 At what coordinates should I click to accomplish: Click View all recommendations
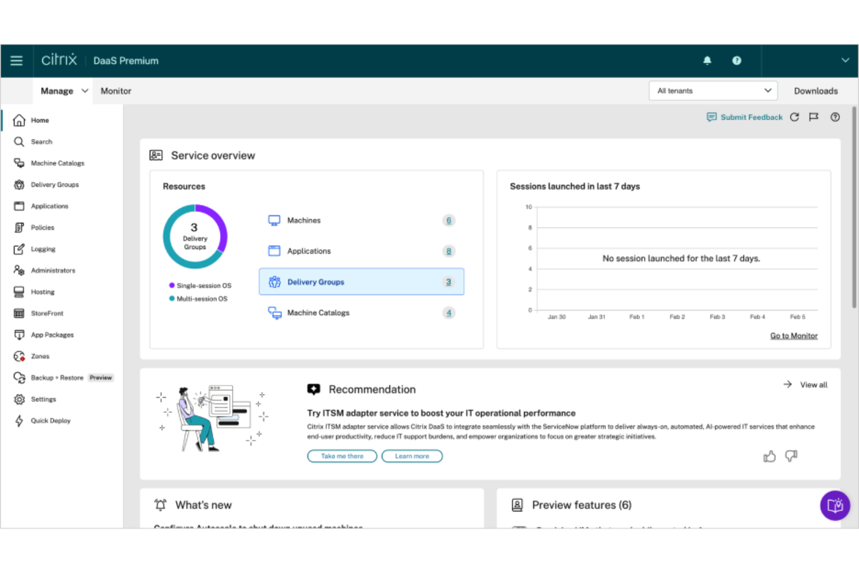[x=806, y=385]
